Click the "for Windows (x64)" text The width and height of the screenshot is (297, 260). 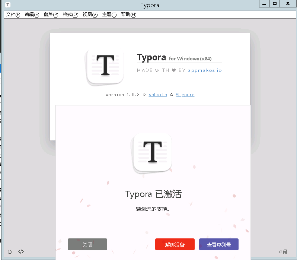(x=190, y=58)
